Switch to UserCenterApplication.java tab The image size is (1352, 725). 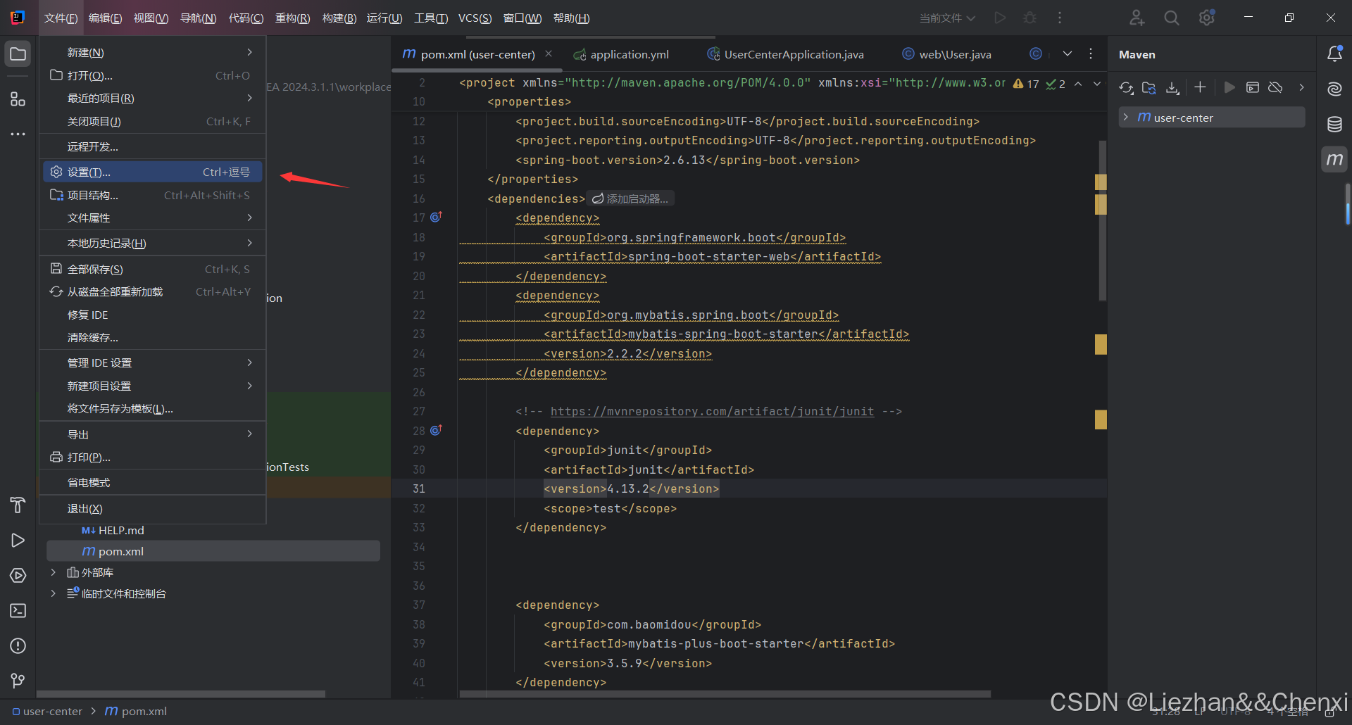click(786, 54)
